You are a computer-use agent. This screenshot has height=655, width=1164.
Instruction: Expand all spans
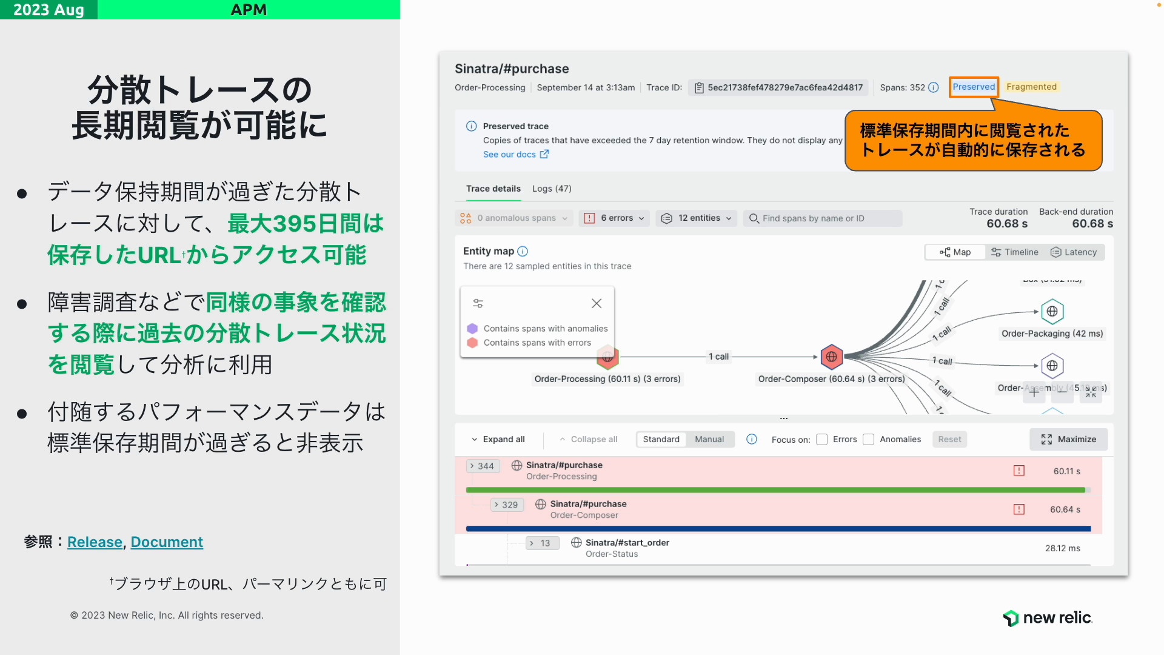coord(498,440)
